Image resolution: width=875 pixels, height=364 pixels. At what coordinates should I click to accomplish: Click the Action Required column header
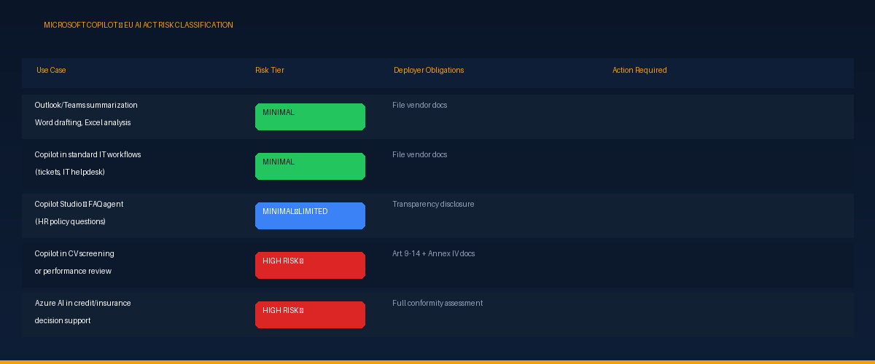coord(639,70)
